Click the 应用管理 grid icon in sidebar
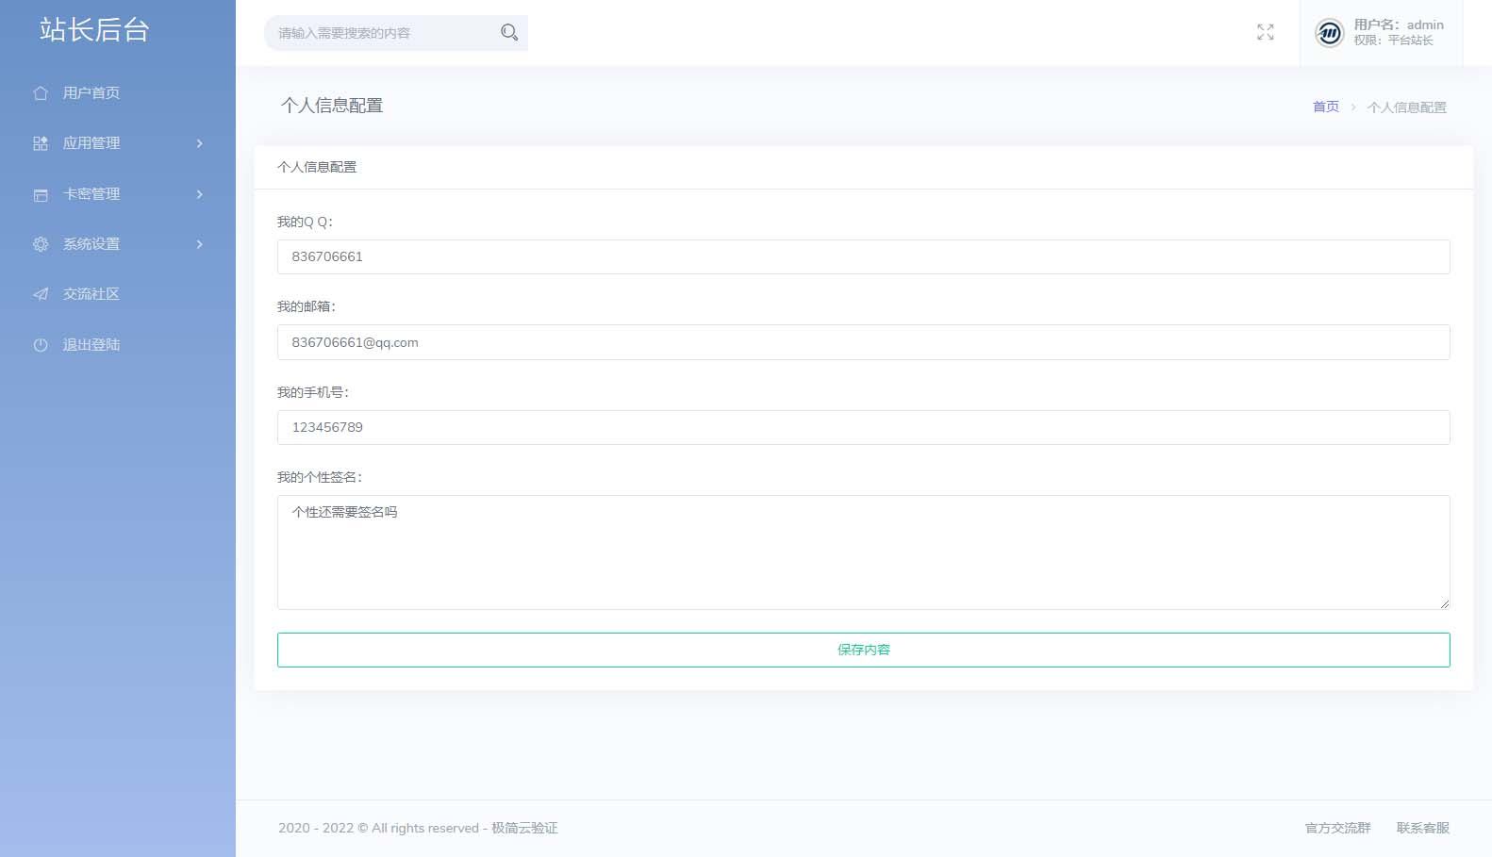This screenshot has height=857, width=1492. 41,143
